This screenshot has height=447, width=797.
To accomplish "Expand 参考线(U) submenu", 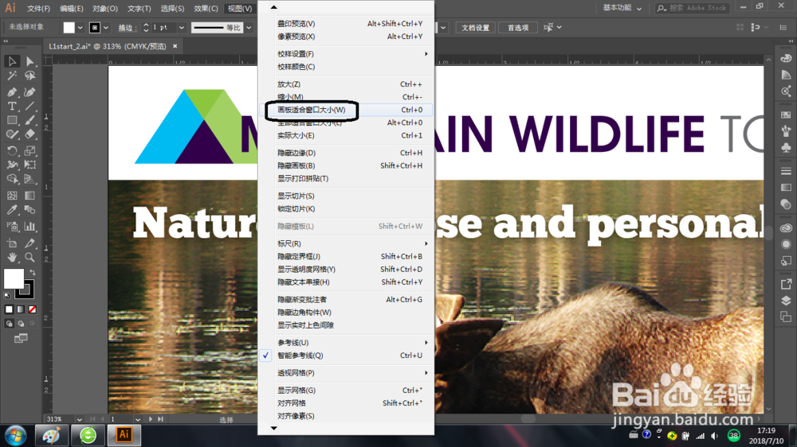I will pyautogui.click(x=346, y=343).
